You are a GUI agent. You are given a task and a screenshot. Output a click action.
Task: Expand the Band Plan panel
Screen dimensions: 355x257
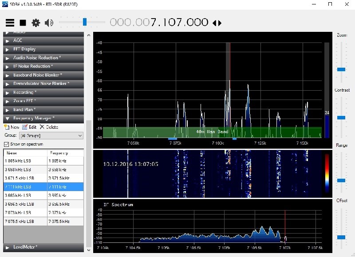[43, 110]
